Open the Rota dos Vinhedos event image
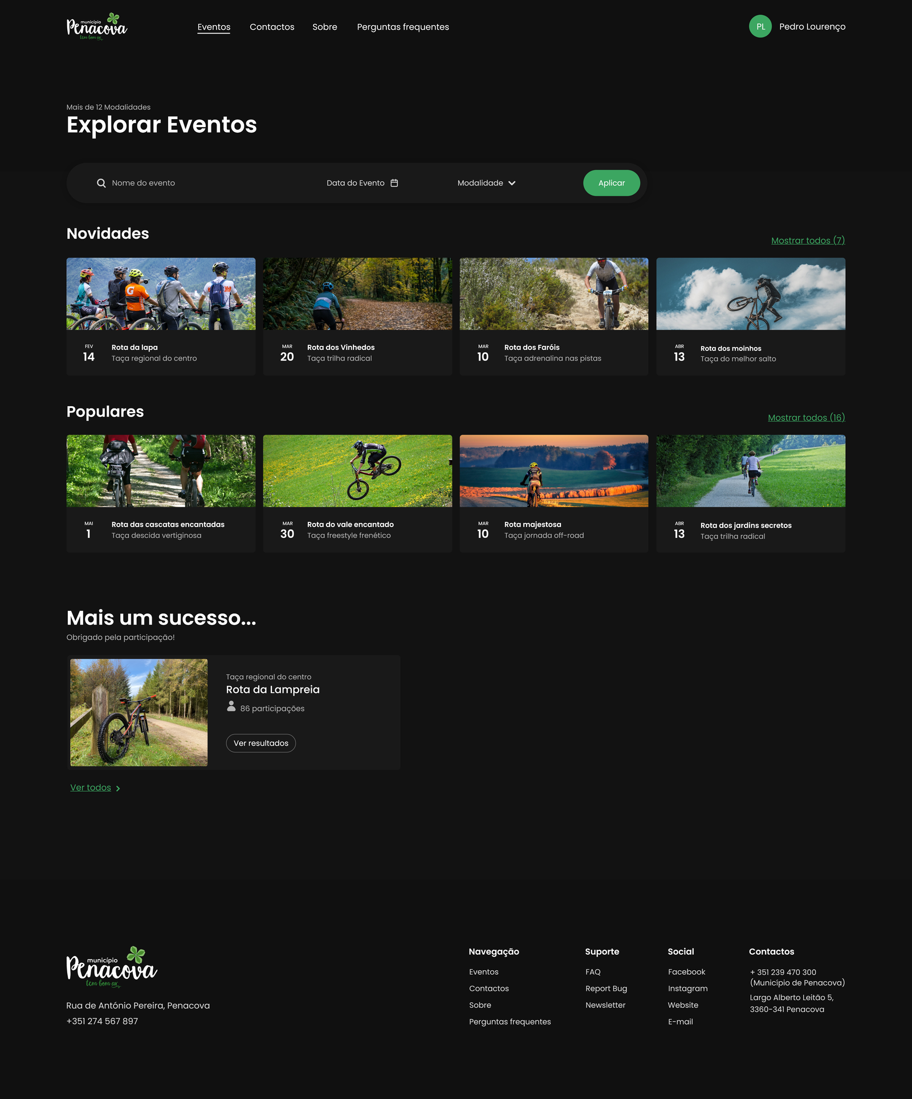 point(357,294)
